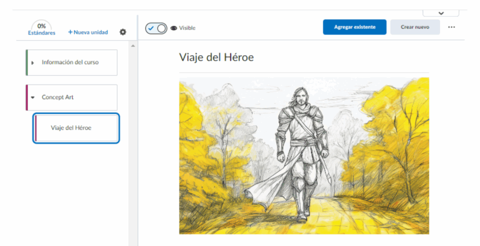Viewport: 480px width, 246px height.
Task: Open the three-dot more options menu
Action: pyautogui.click(x=451, y=27)
